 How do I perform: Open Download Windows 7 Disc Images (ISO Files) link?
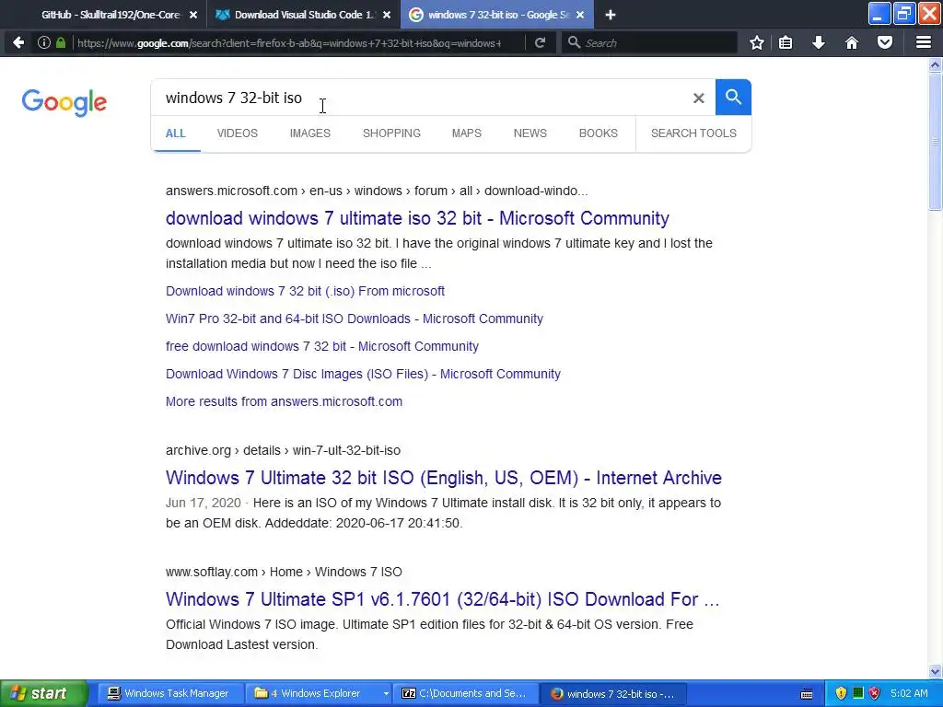(x=363, y=374)
